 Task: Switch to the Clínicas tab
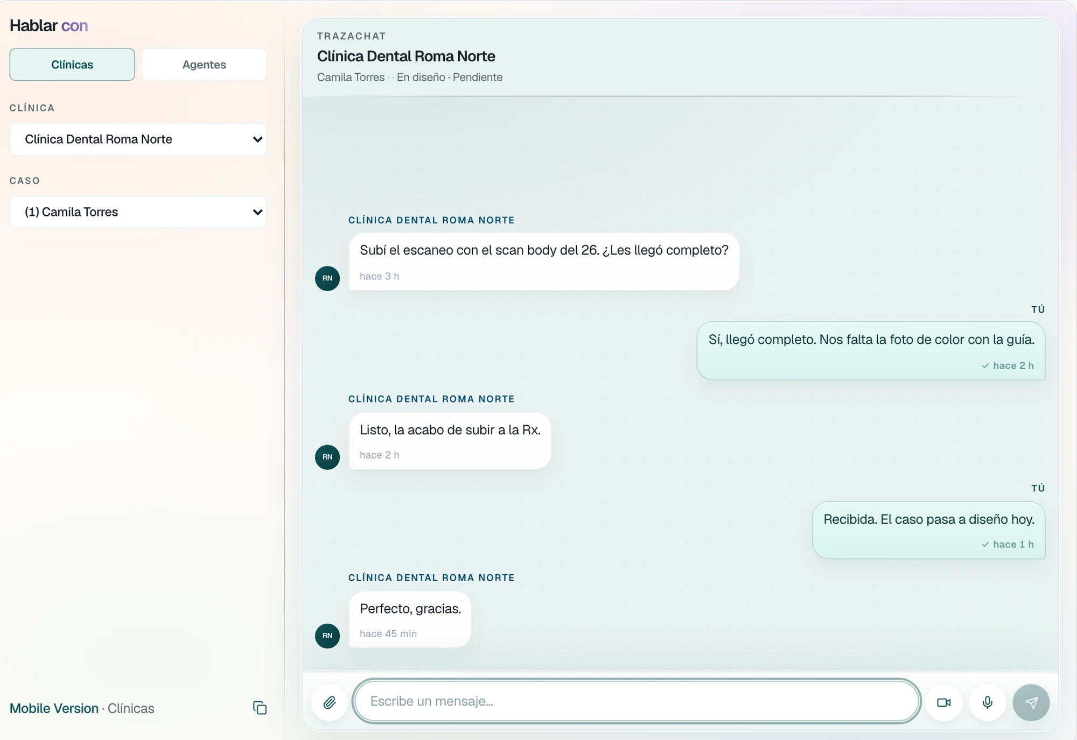(x=72, y=65)
